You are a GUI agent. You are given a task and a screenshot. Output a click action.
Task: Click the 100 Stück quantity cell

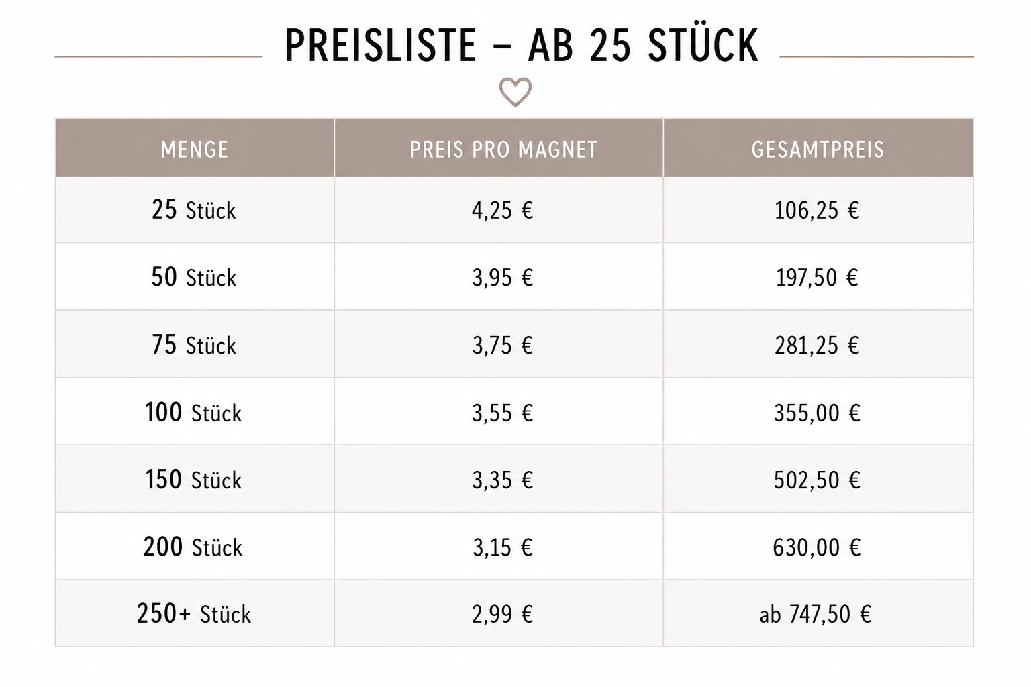(193, 412)
